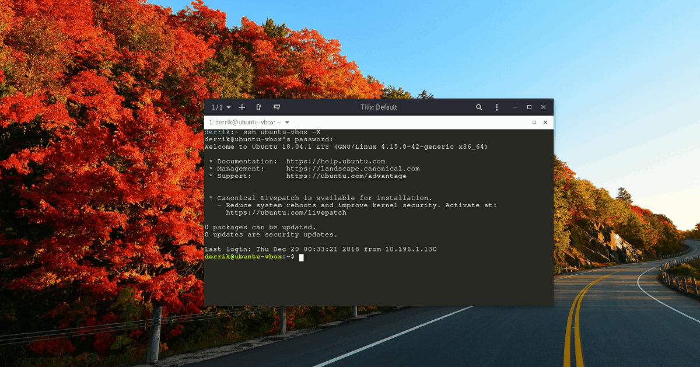Open the three-dot Tilix menu
This screenshot has height=367, width=700.
coord(496,107)
